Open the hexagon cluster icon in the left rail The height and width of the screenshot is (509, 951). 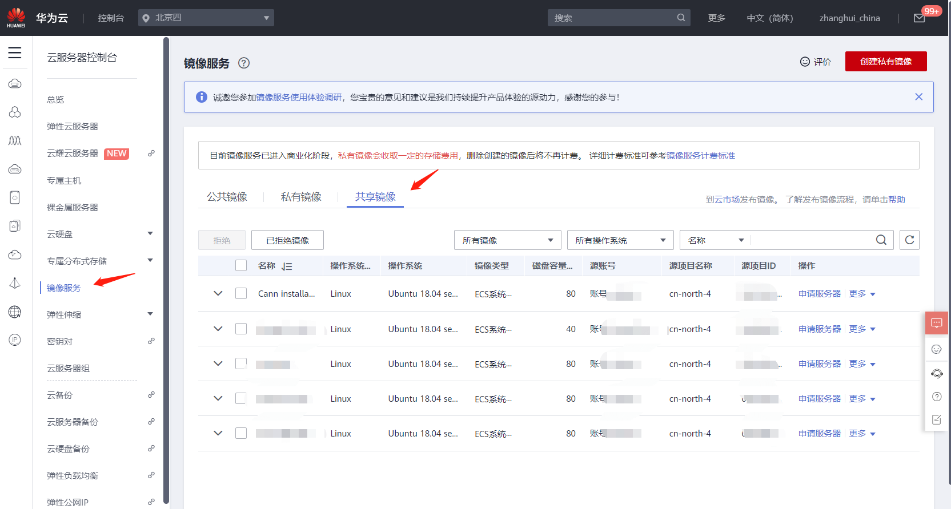pos(15,112)
